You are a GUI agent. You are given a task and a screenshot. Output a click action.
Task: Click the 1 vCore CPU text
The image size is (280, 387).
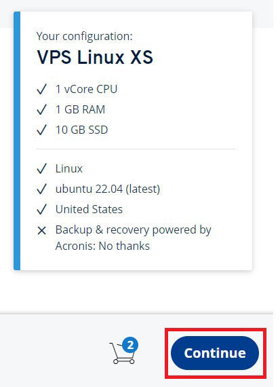coord(86,89)
